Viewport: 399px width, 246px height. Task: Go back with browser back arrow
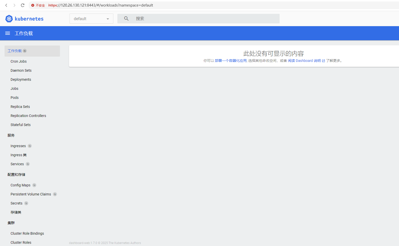point(6,5)
